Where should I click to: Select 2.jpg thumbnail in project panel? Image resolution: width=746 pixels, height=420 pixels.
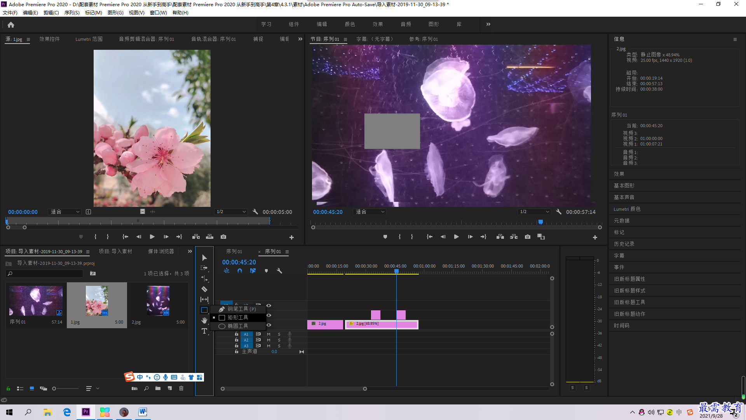click(x=158, y=301)
